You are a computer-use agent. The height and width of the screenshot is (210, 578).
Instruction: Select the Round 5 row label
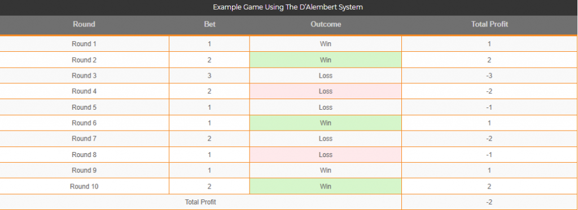coord(84,108)
